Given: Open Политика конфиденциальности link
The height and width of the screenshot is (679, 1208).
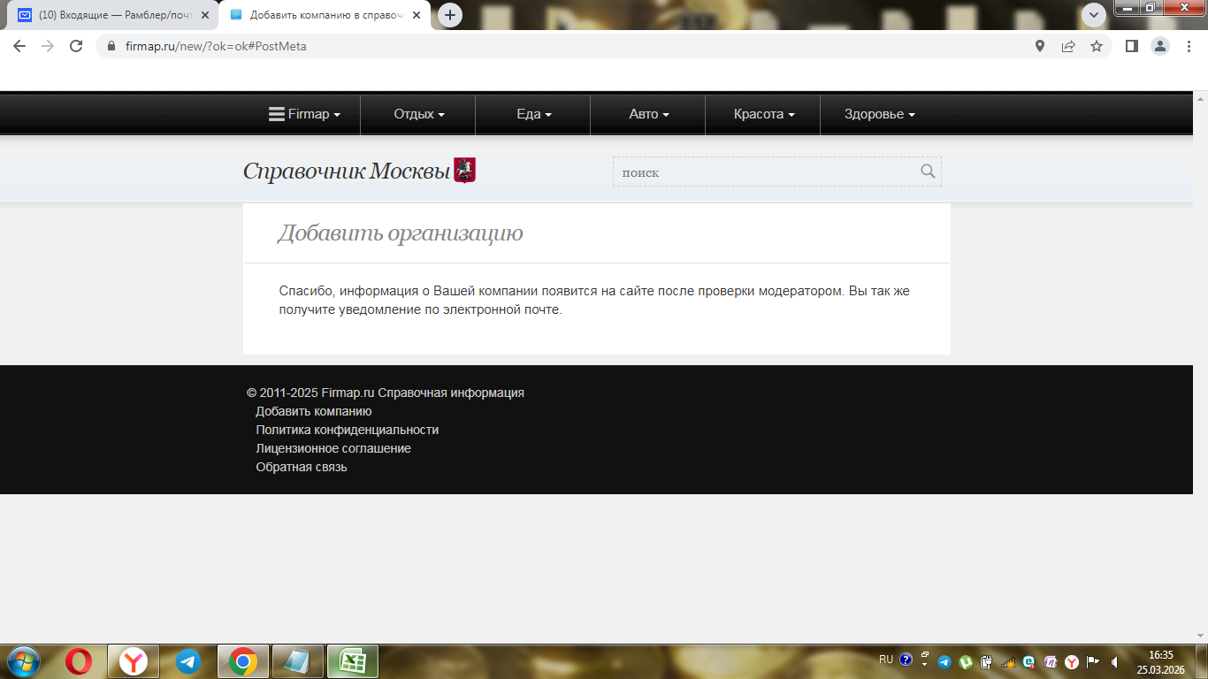Looking at the screenshot, I should pos(348,430).
